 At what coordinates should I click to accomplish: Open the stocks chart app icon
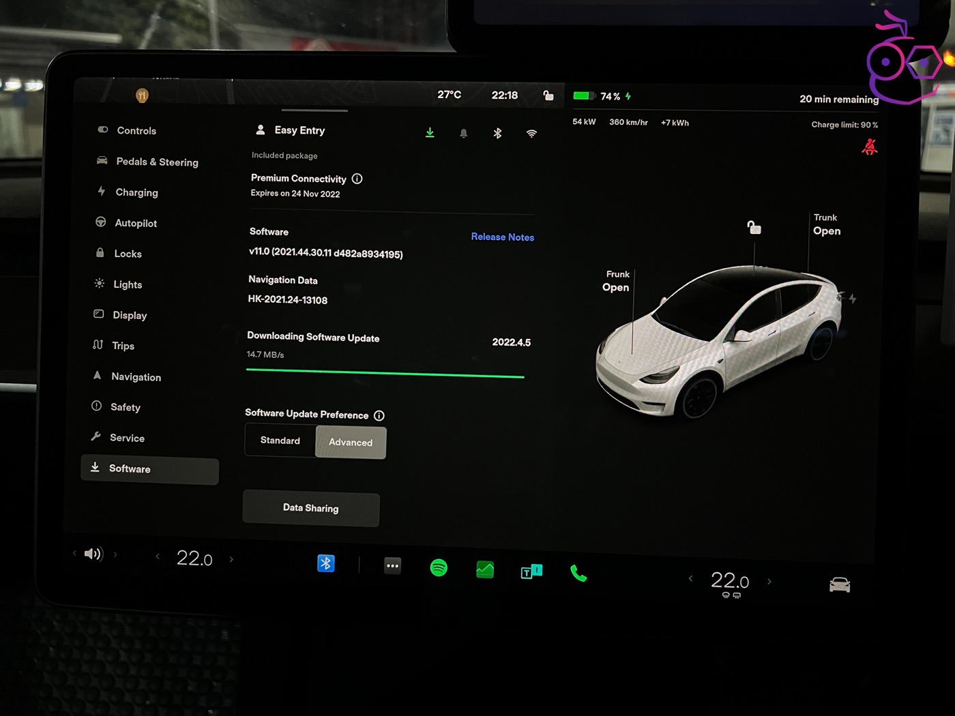485,569
